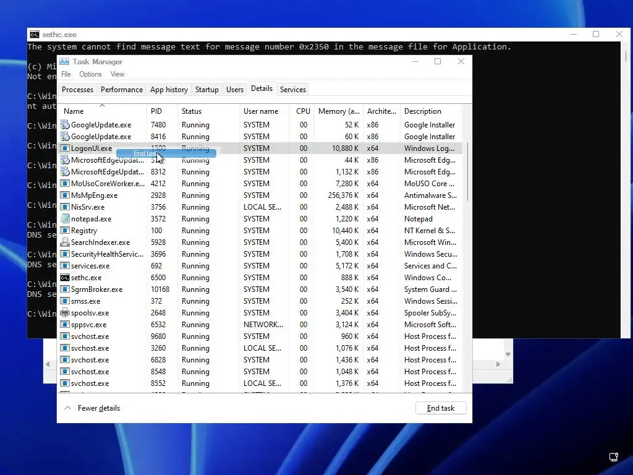Click the MicrosoftEdgeUpdate icon in row PID 8312
Screen dimensions: 633x475
point(64,172)
